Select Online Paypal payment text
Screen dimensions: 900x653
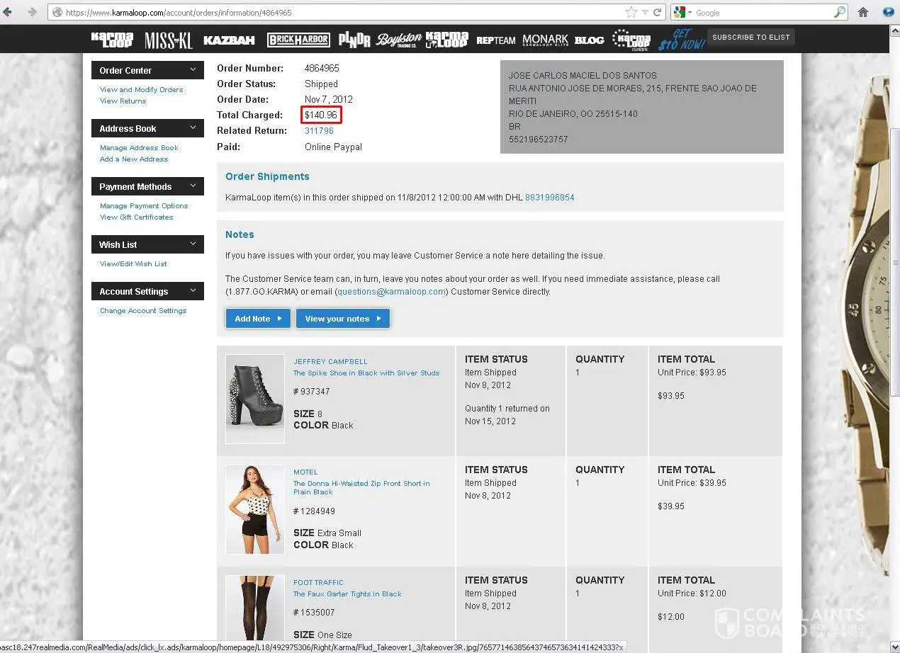tap(333, 147)
